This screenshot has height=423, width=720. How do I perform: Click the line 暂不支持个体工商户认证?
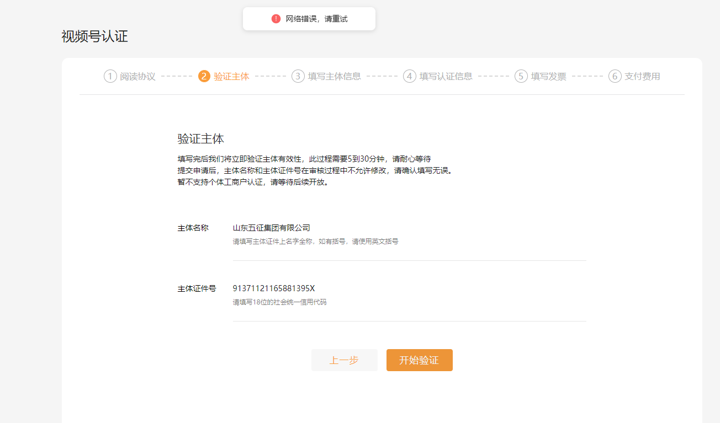click(x=254, y=182)
